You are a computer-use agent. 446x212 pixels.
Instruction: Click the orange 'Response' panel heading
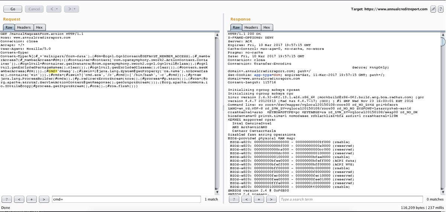[240, 19]
